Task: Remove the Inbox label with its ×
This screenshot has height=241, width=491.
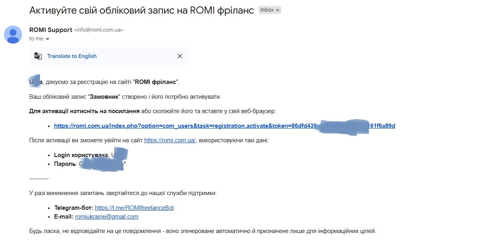Action: (x=277, y=10)
